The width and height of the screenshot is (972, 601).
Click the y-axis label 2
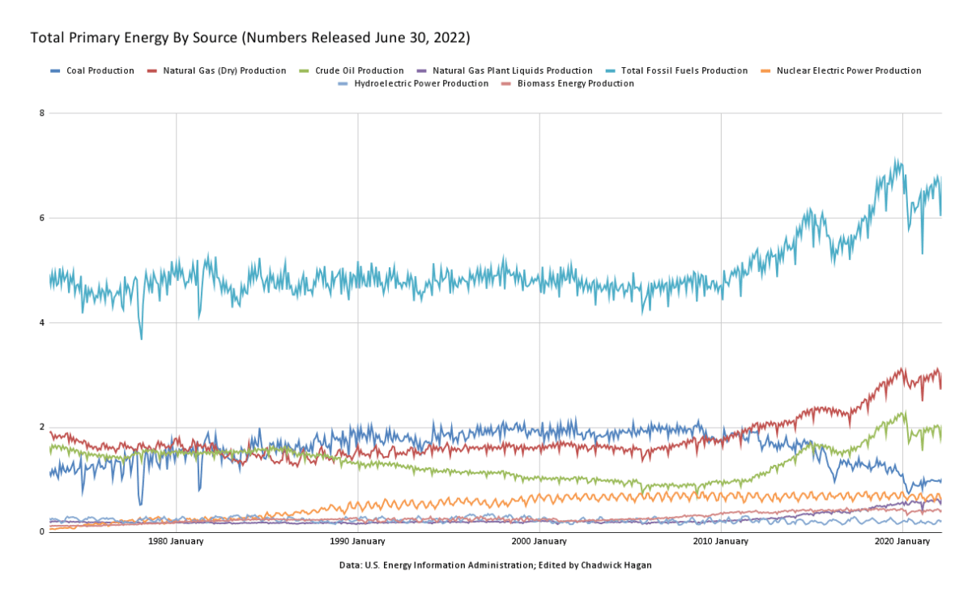click(41, 427)
